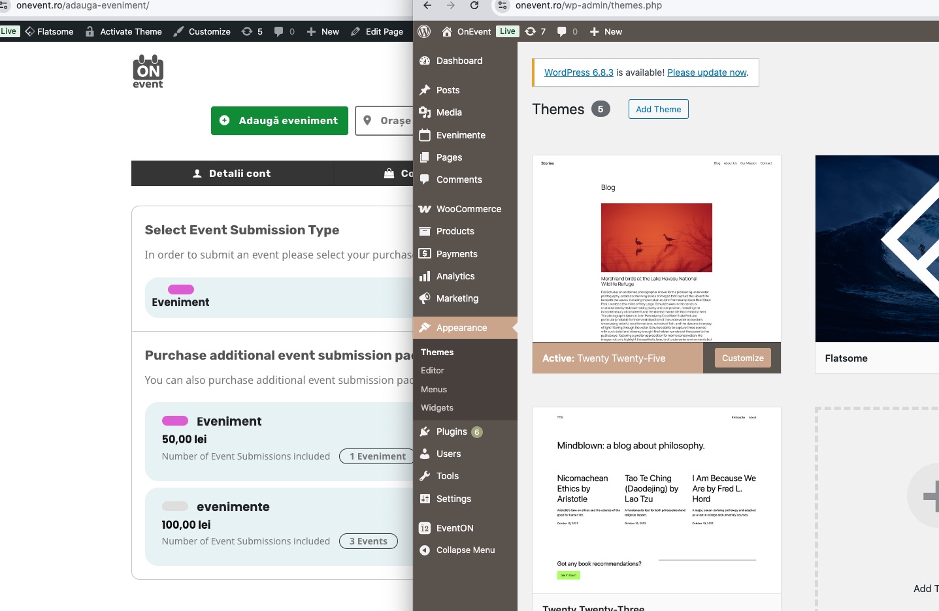
Task: Select the pink Eveniment package swatch
Action: coord(175,421)
